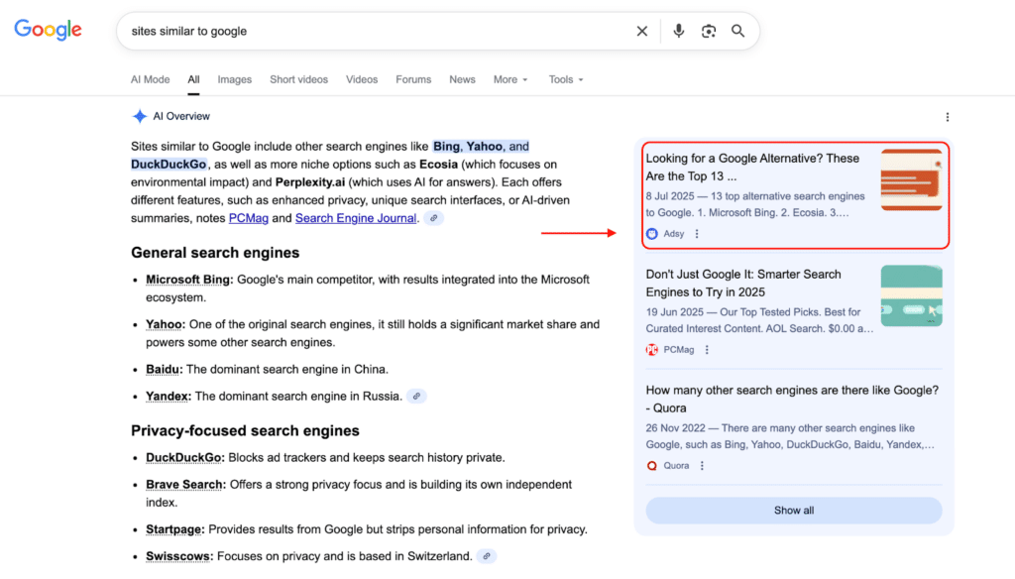This screenshot has height=579, width=1015.
Task: Start voice search with the microphone icon
Action: (x=679, y=31)
